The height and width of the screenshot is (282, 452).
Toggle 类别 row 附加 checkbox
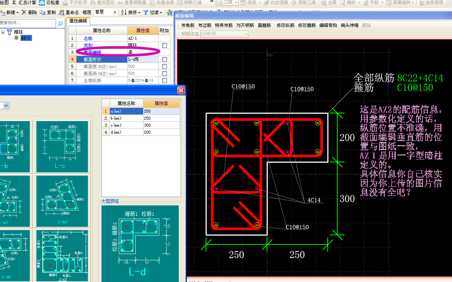pos(164,45)
